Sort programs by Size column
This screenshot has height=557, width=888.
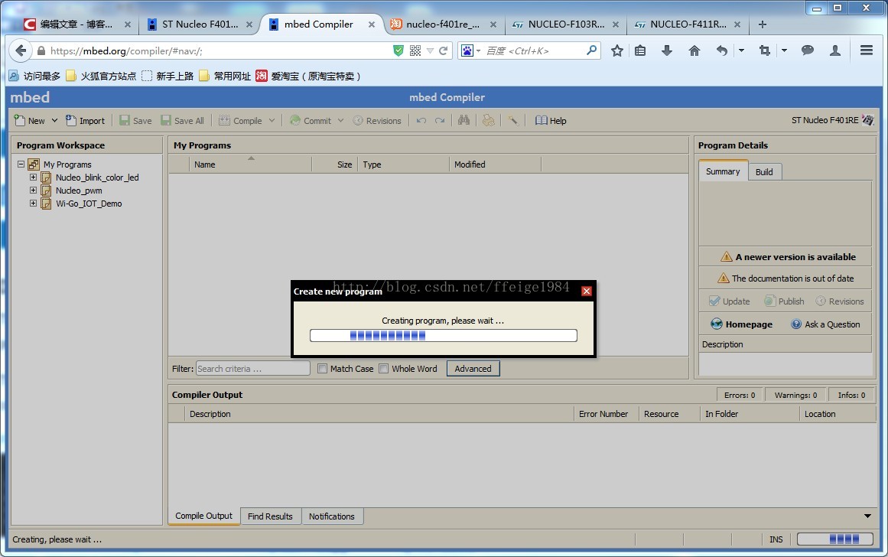click(335, 164)
